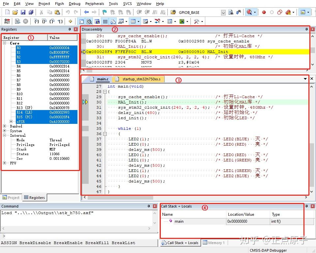Click the Start/Stop Debug Session icon
Screen dimensions: 316x253
point(249,12)
